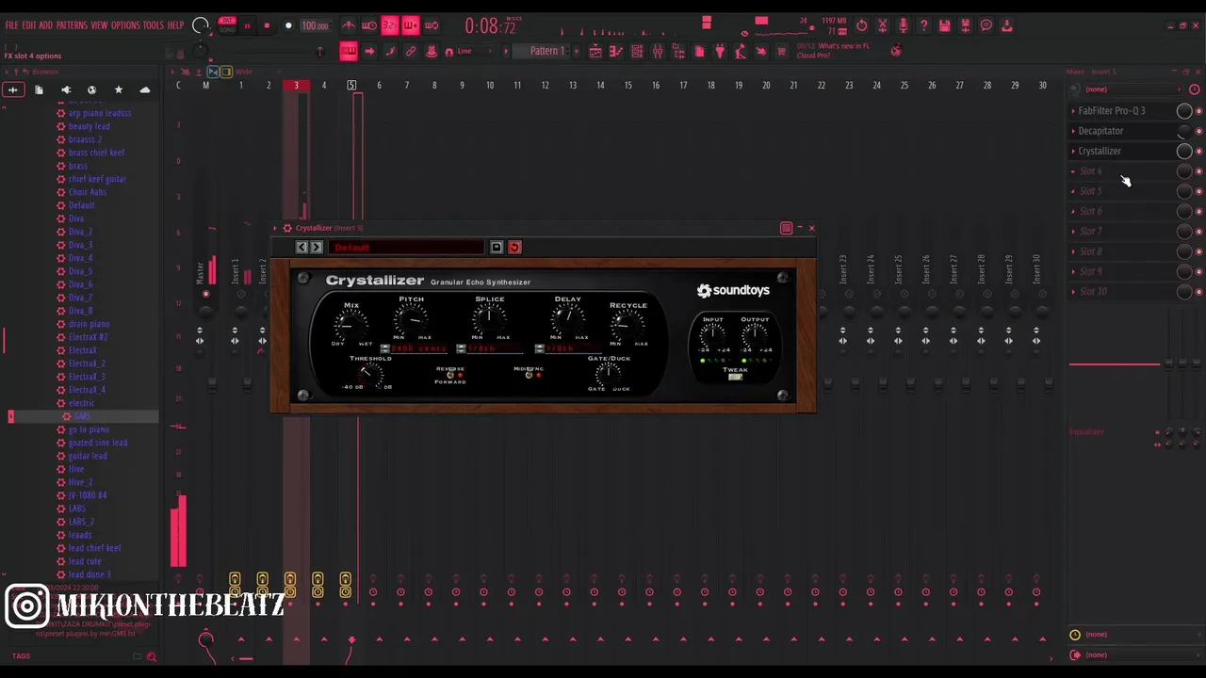Click the link to controllers icon
1206x678 pixels.
click(x=411, y=51)
